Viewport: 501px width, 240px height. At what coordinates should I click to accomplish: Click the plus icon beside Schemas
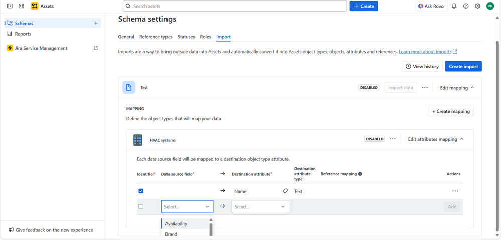click(x=96, y=23)
